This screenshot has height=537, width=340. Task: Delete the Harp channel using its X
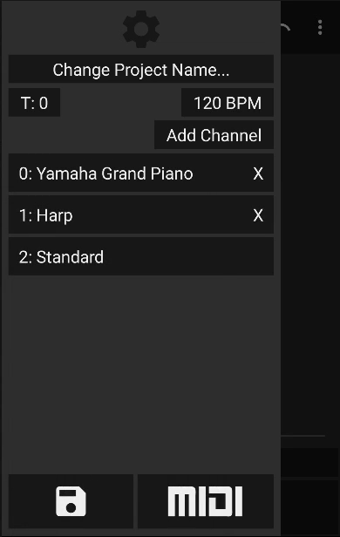point(259,215)
